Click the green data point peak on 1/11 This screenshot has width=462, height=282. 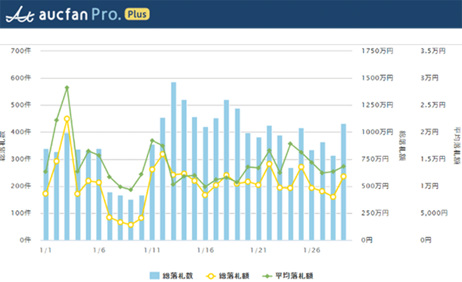[152, 140]
